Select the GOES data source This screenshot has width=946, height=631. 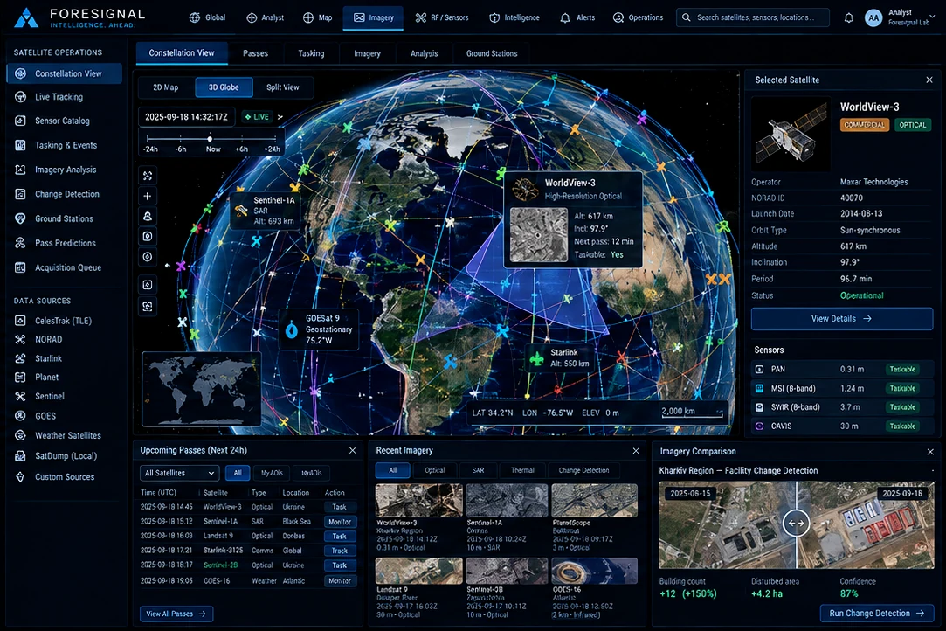pyautogui.click(x=45, y=415)
